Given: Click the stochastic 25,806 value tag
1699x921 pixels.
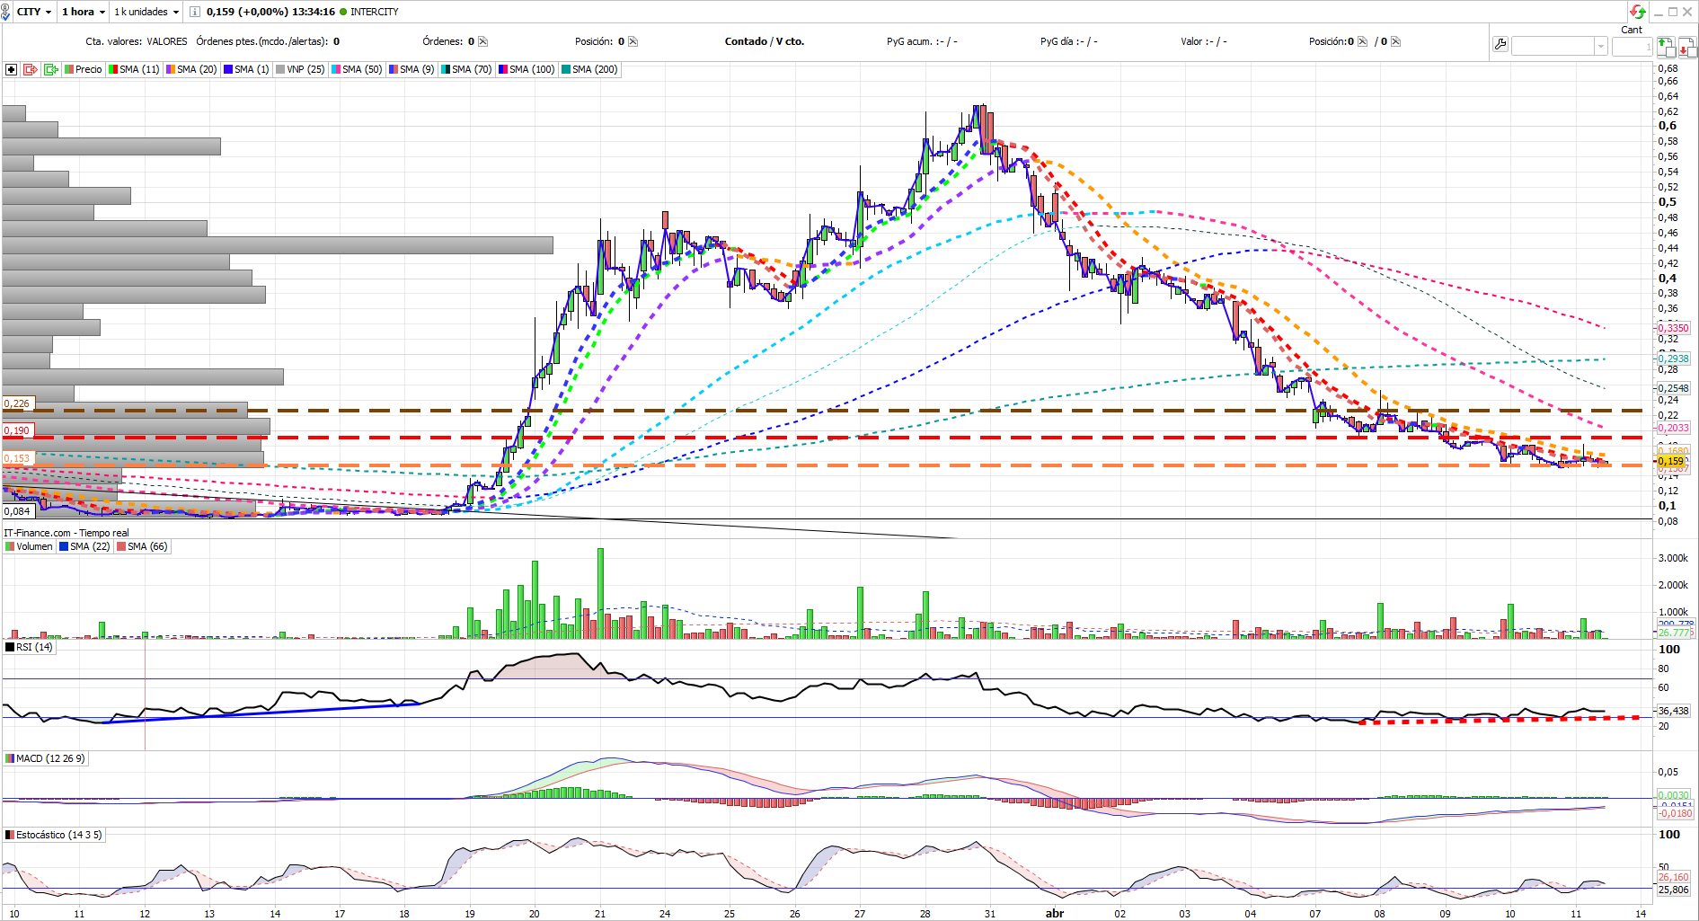Looking at the screenshot, I should point(1673,890).
